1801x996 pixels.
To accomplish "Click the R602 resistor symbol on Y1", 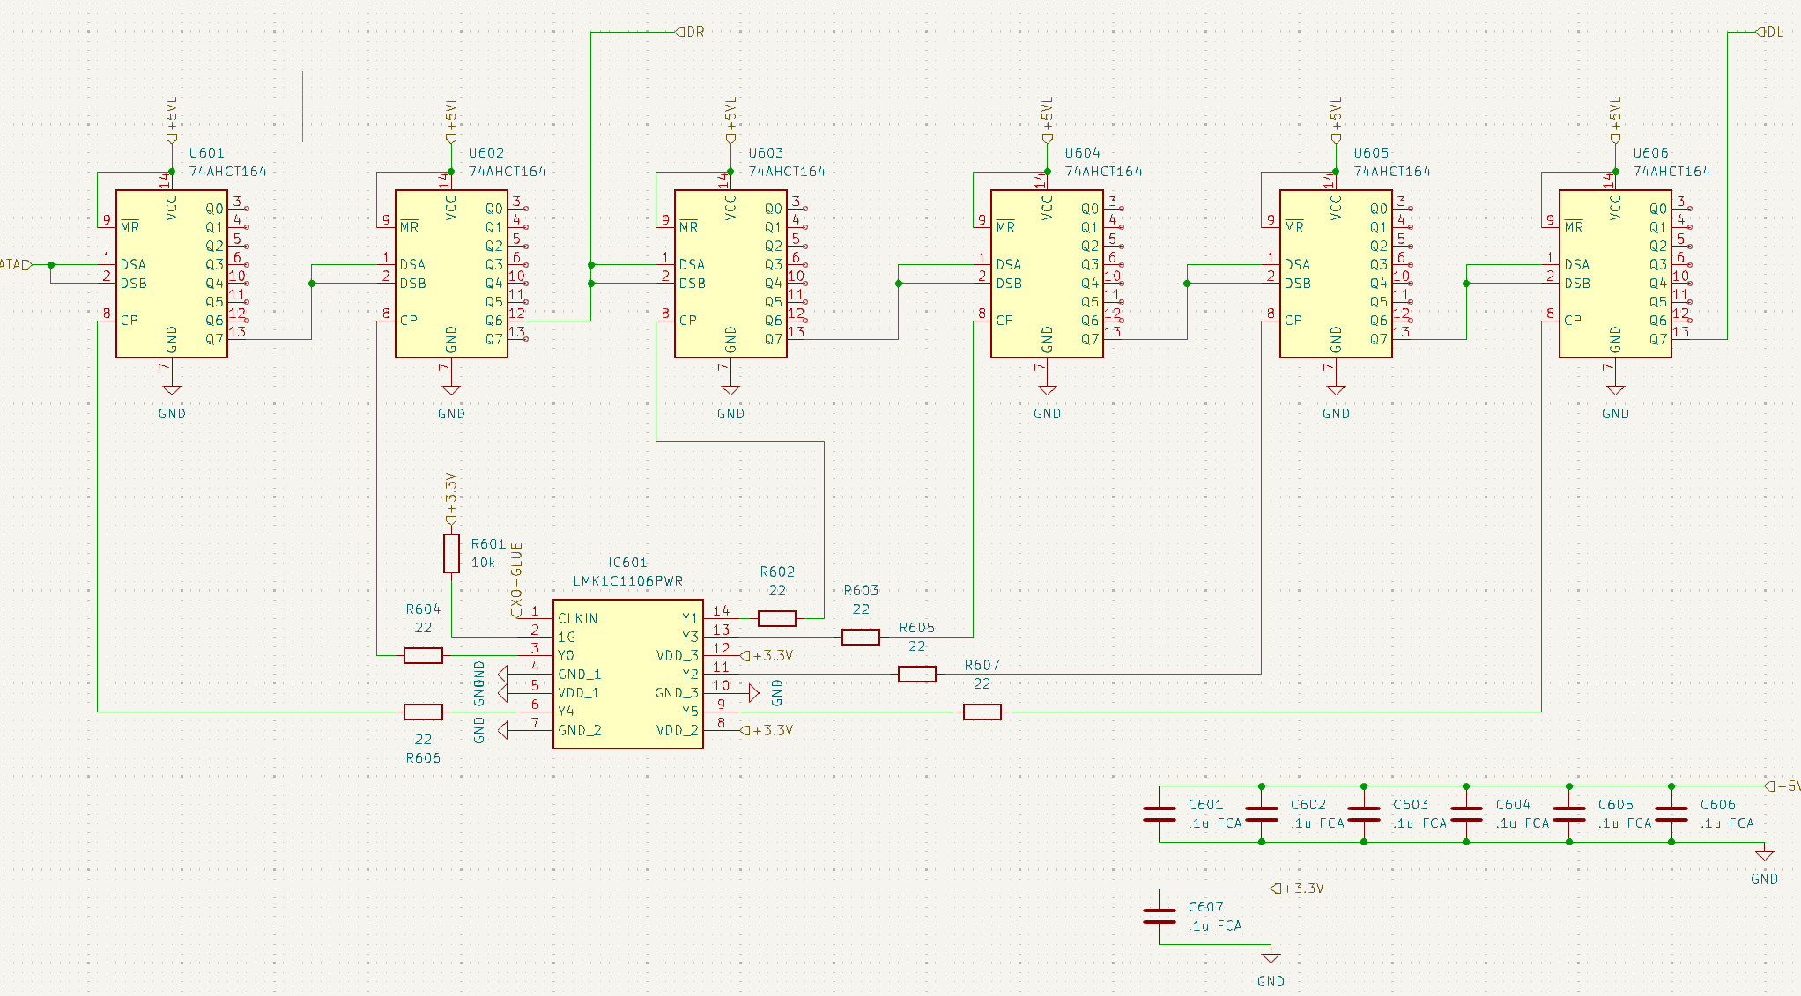I will pos(777,618).
